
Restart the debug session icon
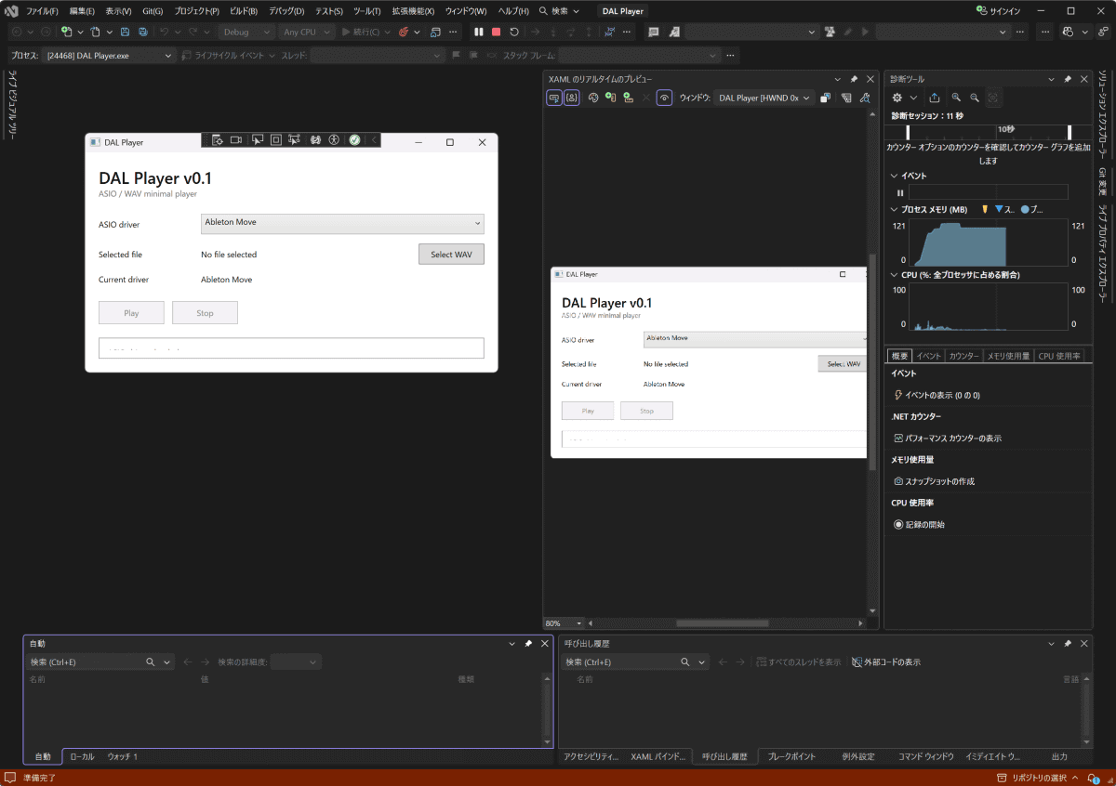click(x=514, y=32)
